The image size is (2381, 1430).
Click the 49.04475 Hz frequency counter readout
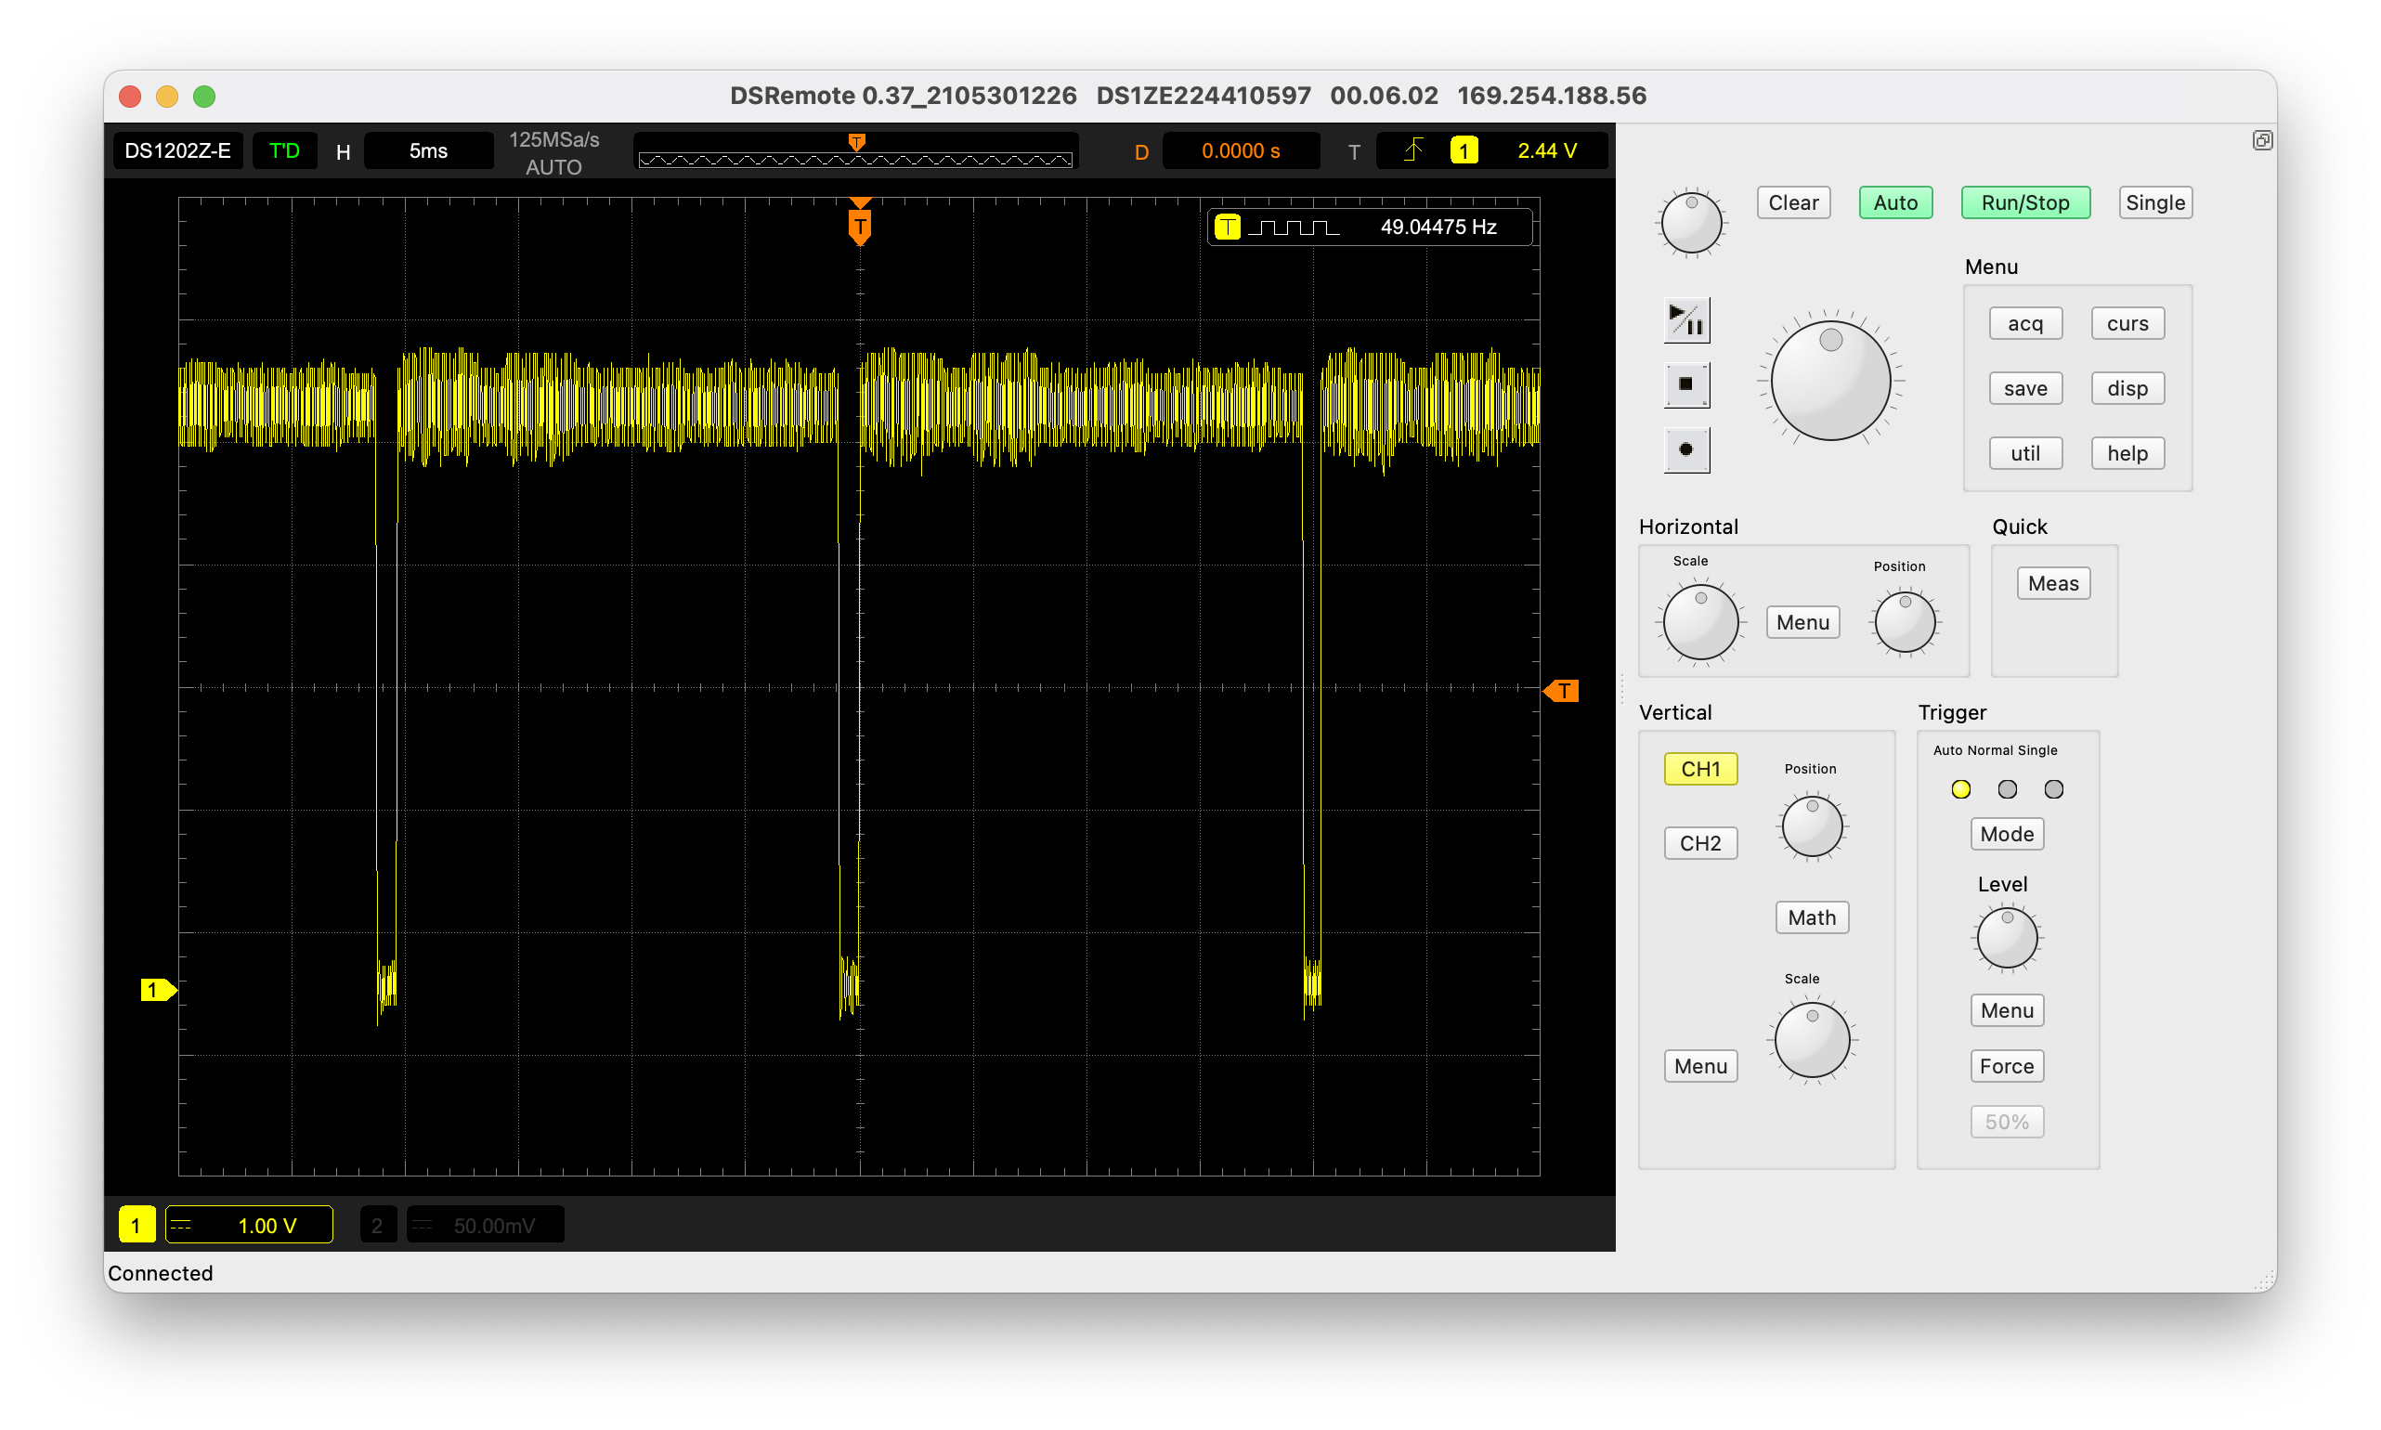click(x=1438, y=227)
